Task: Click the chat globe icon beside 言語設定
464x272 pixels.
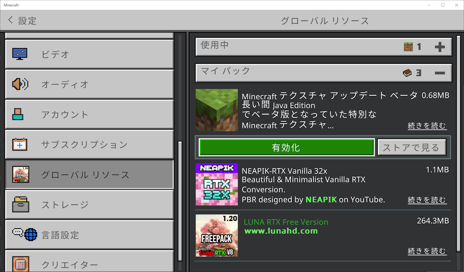Action: pyautogui.click(x=25, y=234)
